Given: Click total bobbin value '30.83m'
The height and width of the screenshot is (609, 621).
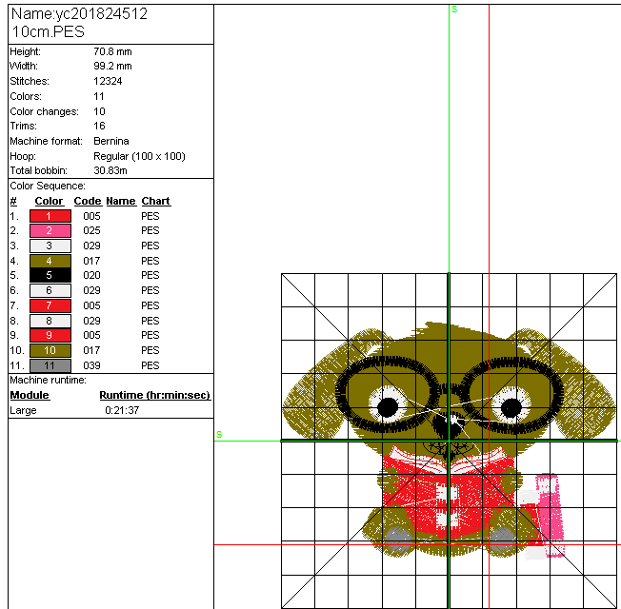Looking at the screenshot, I should click(x=110, y=170).
